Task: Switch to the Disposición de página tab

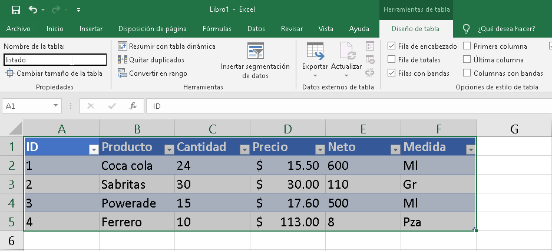Action: click(153, 29)
